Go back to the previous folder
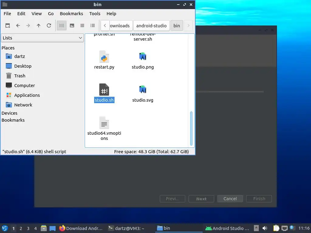311x233 pixels. click(x=18, y=25)
